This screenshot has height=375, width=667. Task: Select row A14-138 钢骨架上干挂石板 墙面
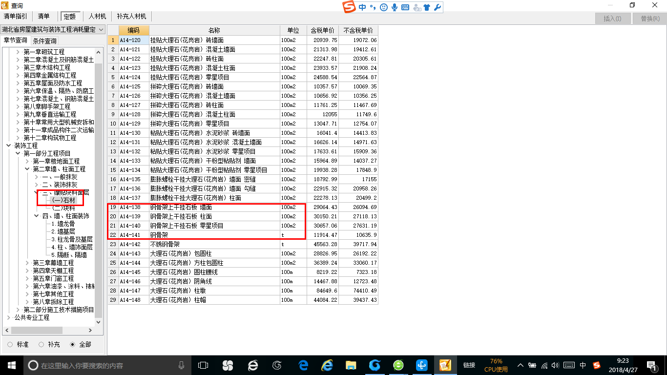coord(243,208)
